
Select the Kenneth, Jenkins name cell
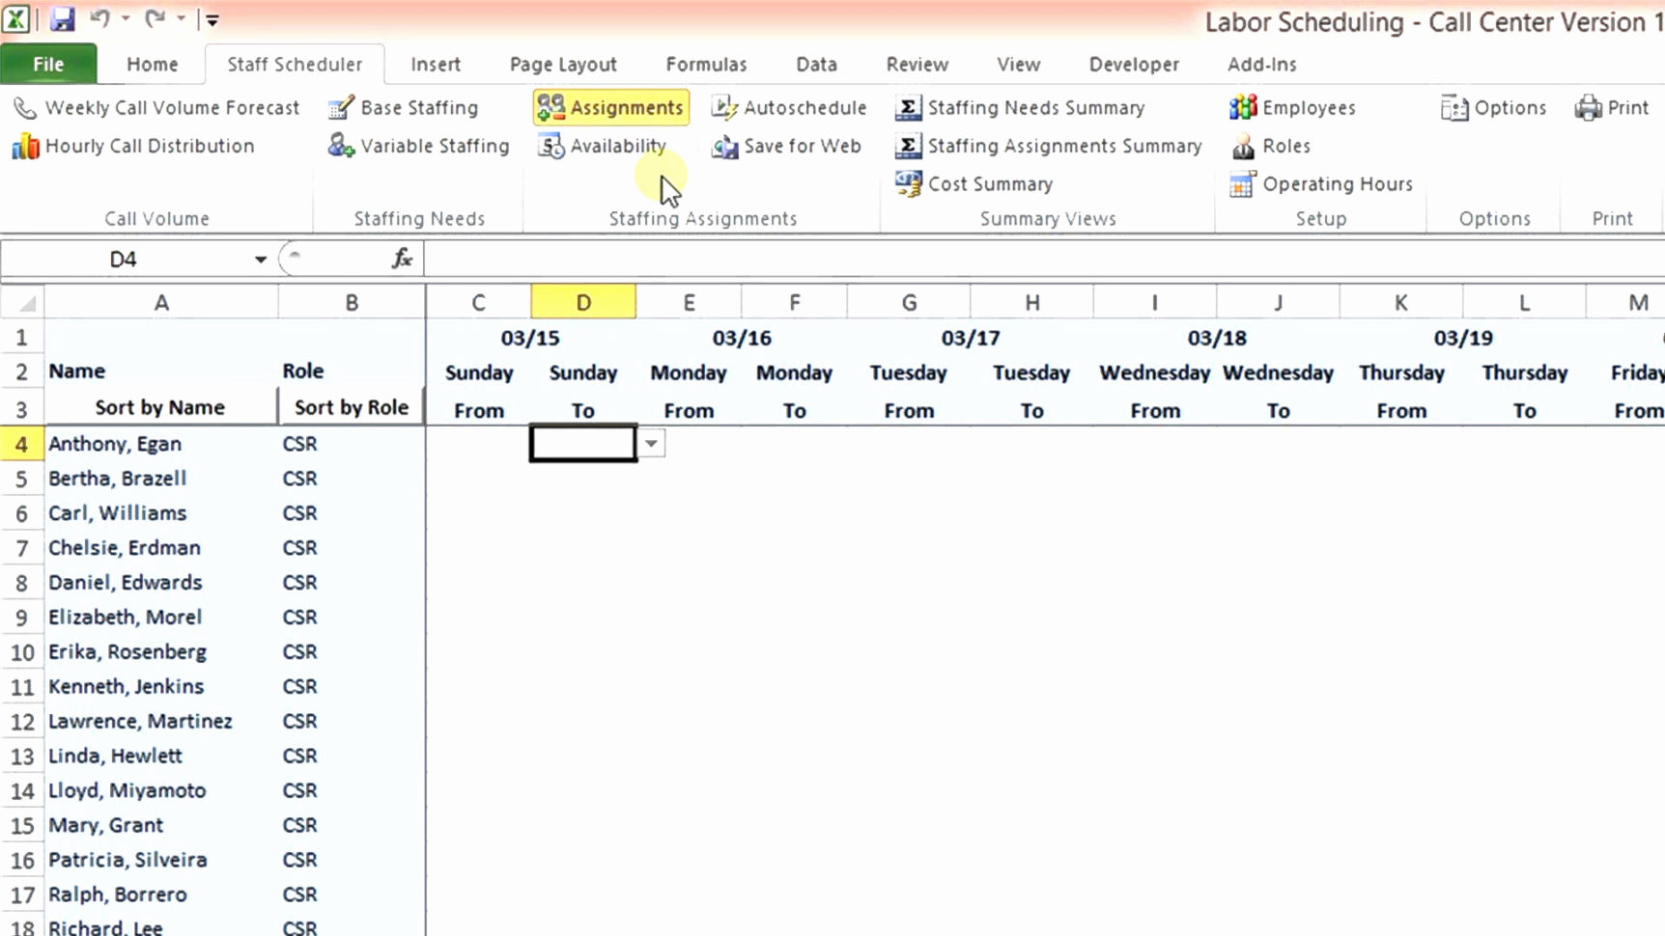pos(160,687)
